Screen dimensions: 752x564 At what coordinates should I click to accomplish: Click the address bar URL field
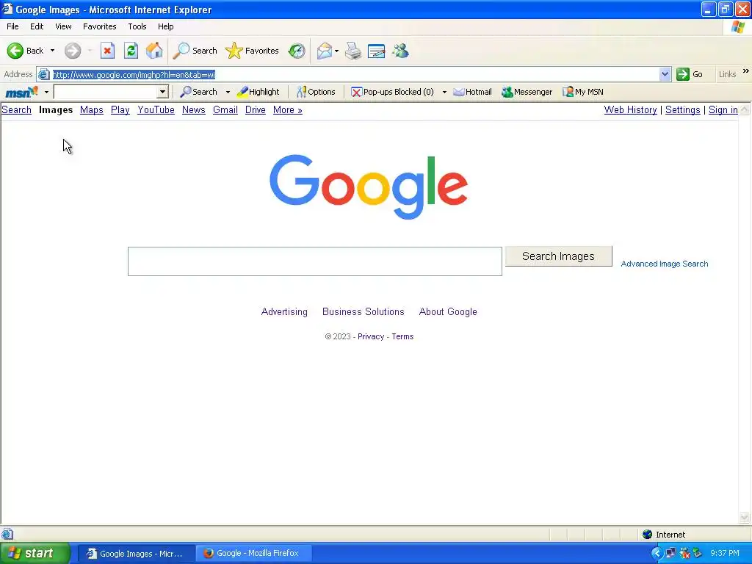[x=355, y=74]
